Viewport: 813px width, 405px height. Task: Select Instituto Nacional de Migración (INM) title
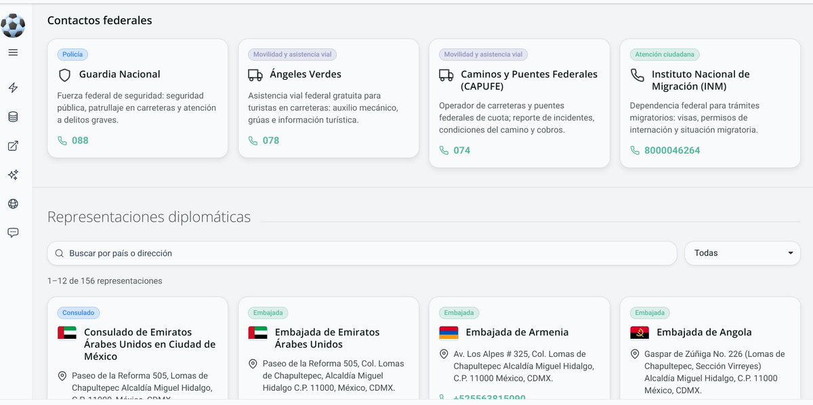701,80
